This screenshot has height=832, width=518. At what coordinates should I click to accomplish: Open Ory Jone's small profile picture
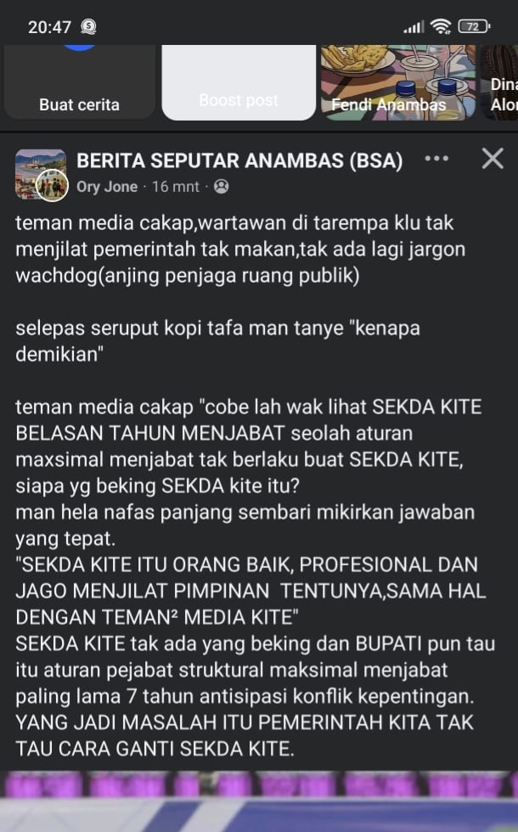[x=52, y=186]
